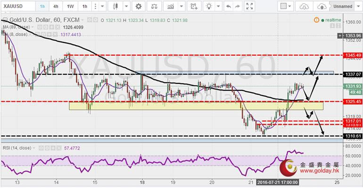Click the save chart cloud upload icon
Screen dimensions: 363x188
tap(322, 6)
